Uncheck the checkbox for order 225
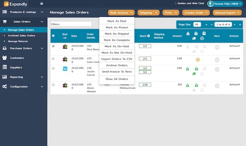This screenshot has height=146, width=246. coord(53,46)
